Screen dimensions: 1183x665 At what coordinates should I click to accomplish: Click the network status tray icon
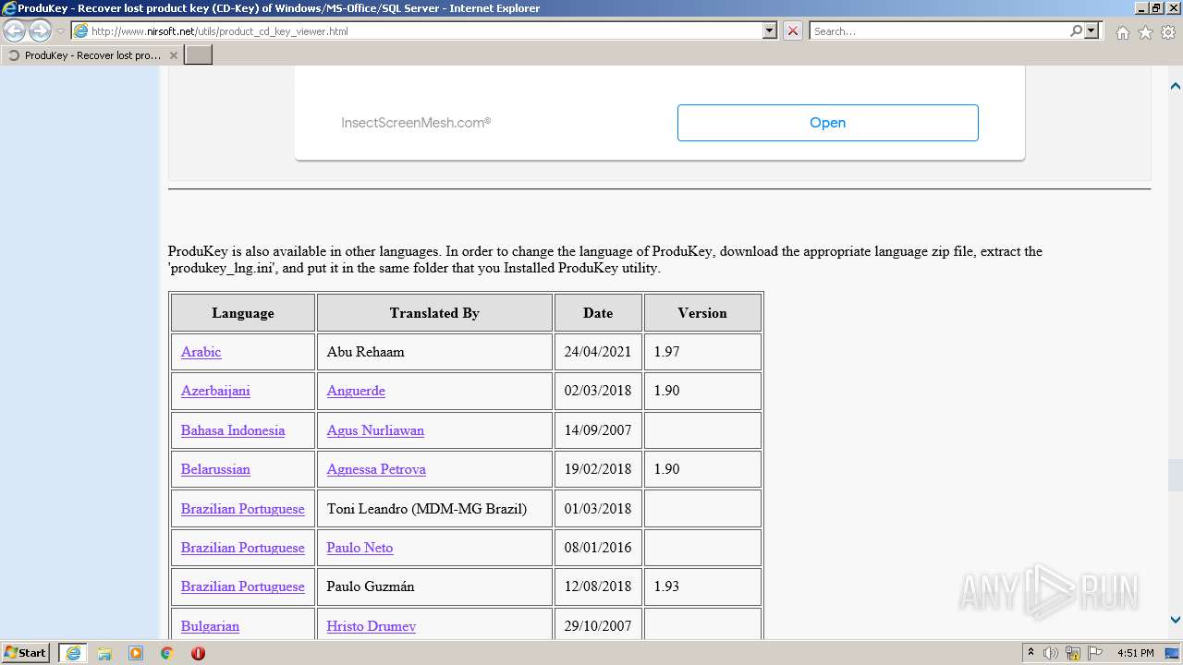pyautogui.click(x=1073, y=653)
